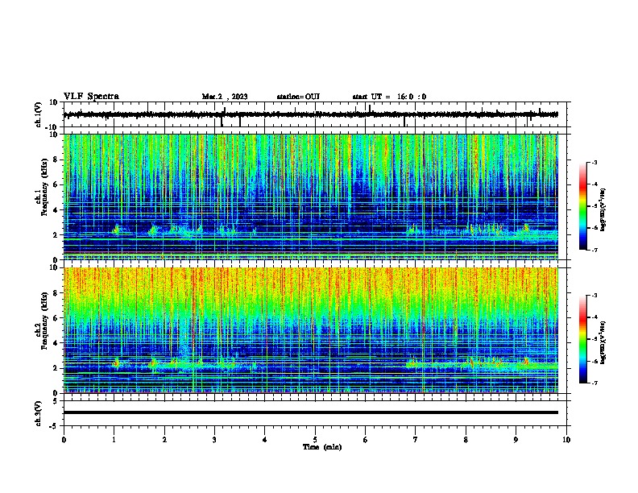The height and width of the screenshot is (493, 638).
Task: Click the 'VLF Spectra' title text
Action: pos(92,97)
